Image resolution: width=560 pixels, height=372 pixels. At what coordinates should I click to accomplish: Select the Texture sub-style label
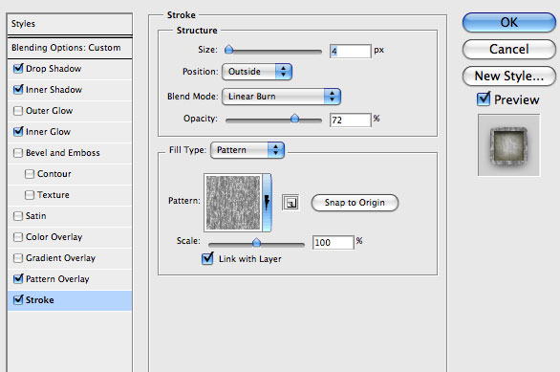(54, 195)
